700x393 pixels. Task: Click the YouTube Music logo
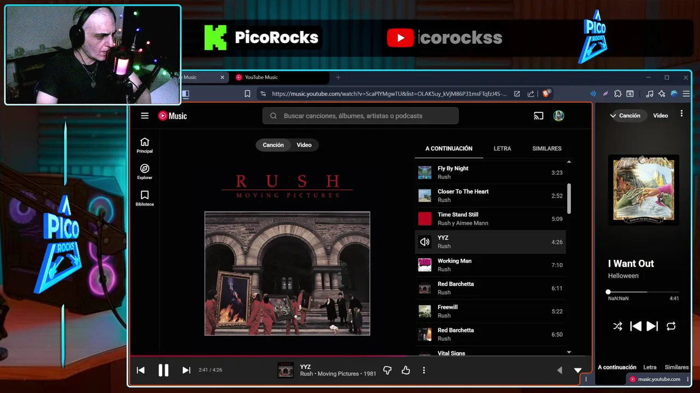[172, 116]
